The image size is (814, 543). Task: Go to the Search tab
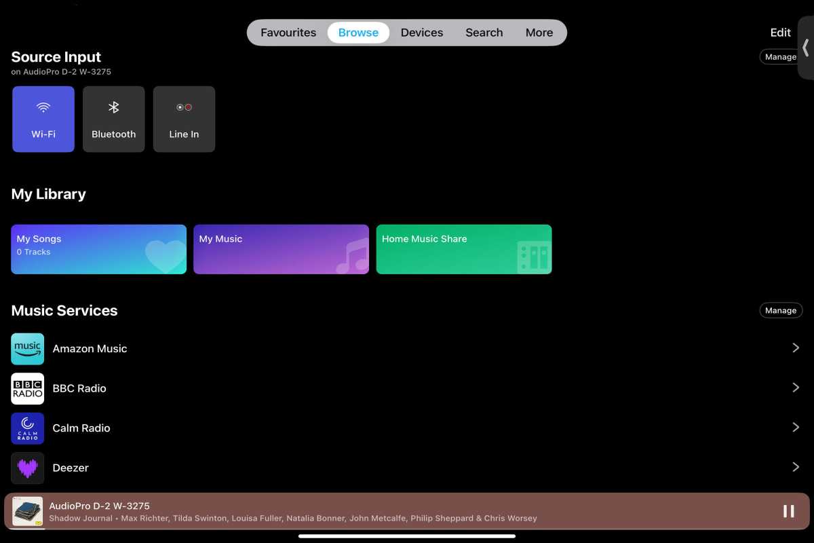click(484, 32)
